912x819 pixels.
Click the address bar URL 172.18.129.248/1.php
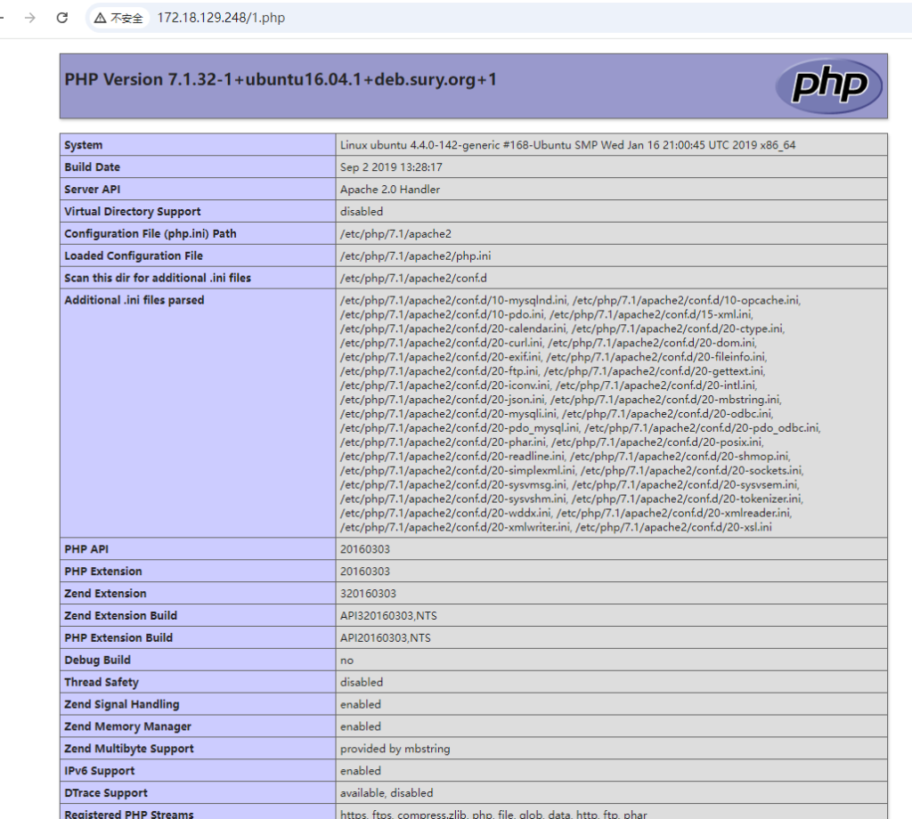coord(221,18)
